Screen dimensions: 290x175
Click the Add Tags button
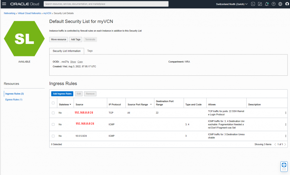75,39
